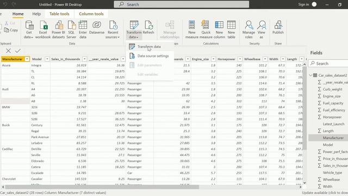Open Horsepower column filter dropdown
348x196 pixels.
240,59
